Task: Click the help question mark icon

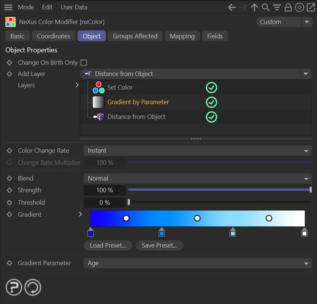Action: 14,288
